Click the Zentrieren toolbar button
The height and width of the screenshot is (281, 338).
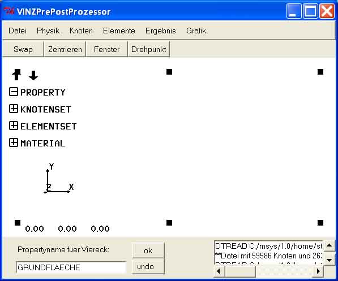tap(65, 49)
